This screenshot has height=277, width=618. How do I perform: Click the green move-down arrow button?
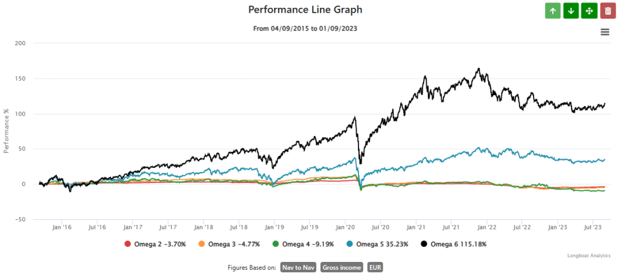pyautogui.click(x=571, y=11)
